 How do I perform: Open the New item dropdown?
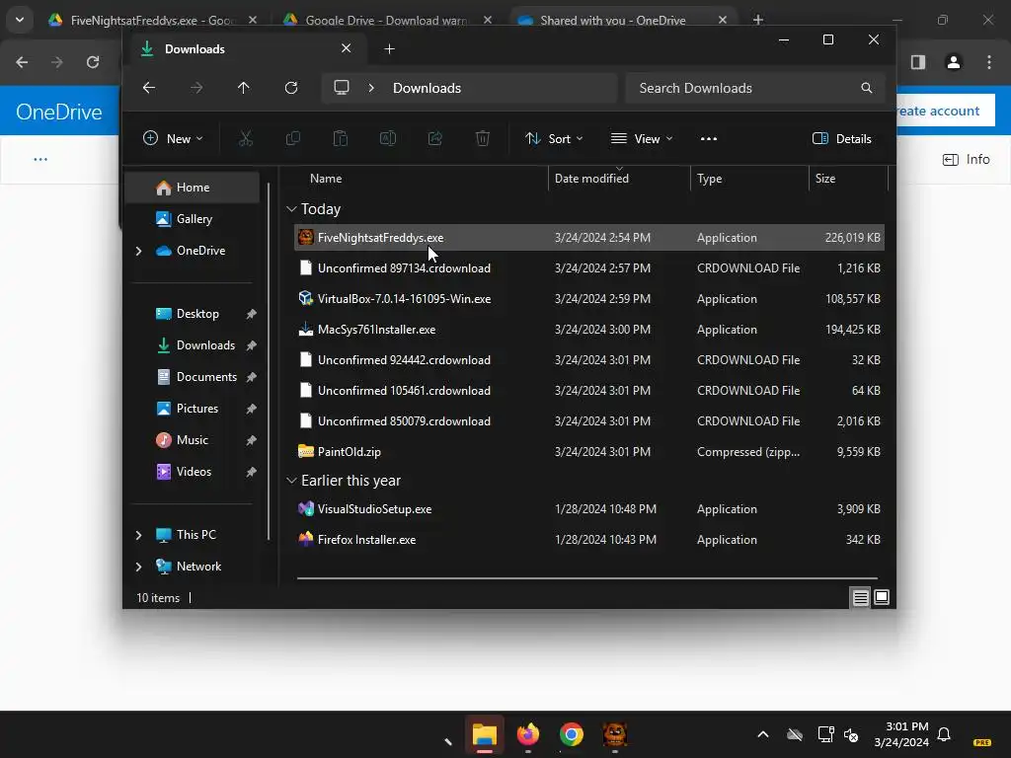(173, 138)
